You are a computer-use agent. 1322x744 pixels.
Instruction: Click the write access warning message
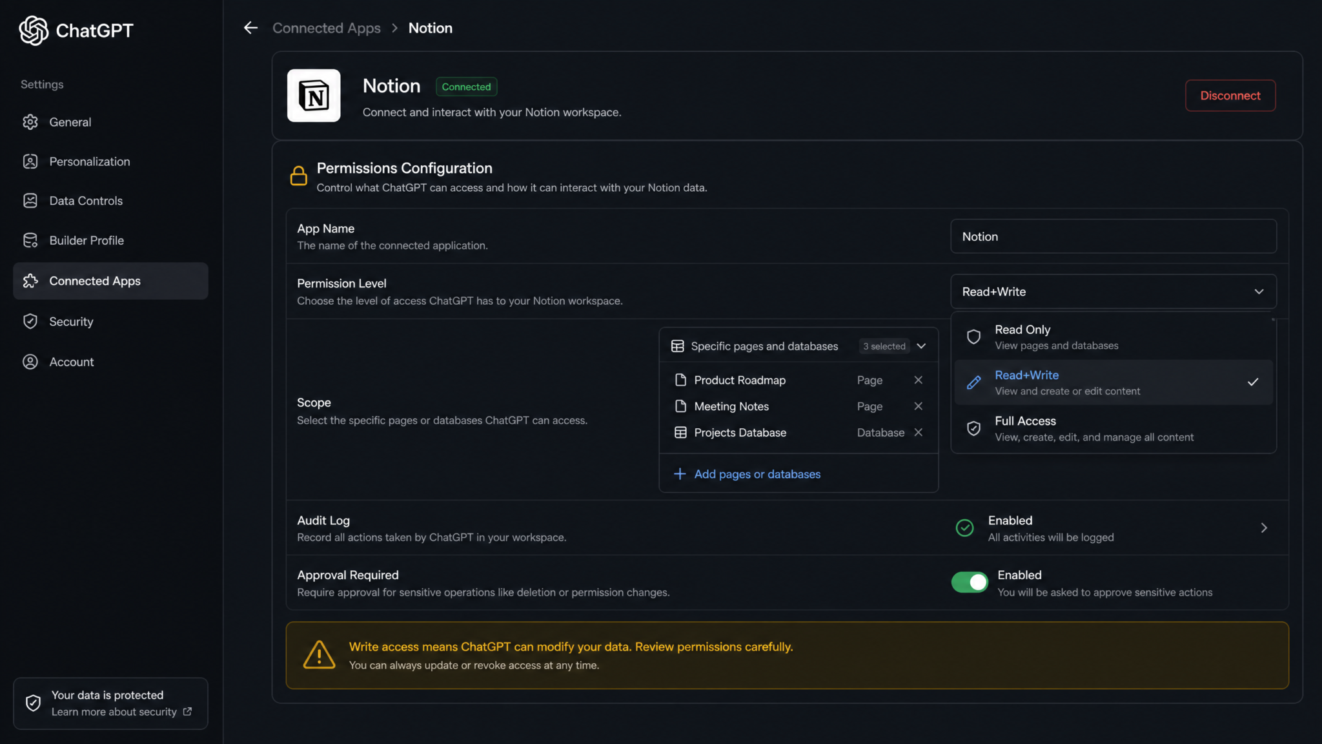point(571,646)
